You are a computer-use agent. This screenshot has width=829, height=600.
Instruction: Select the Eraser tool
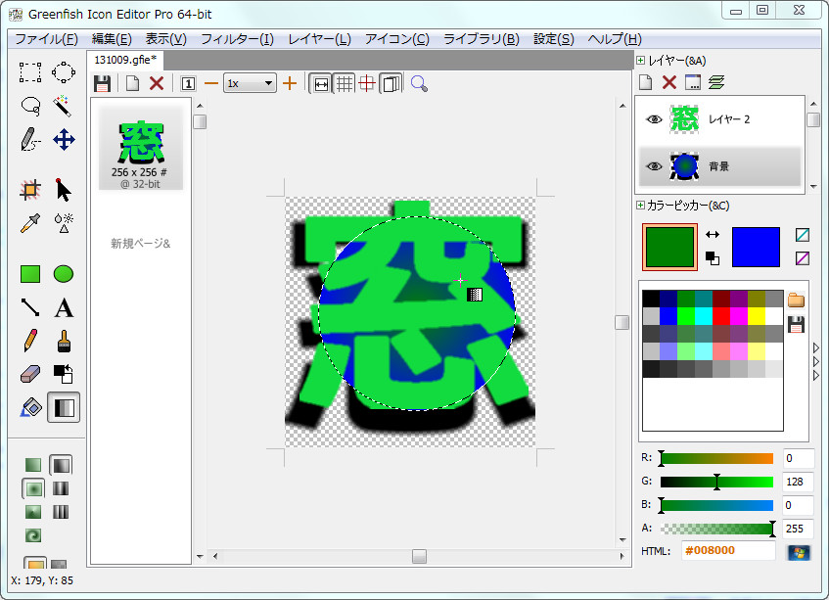(30, 374)
